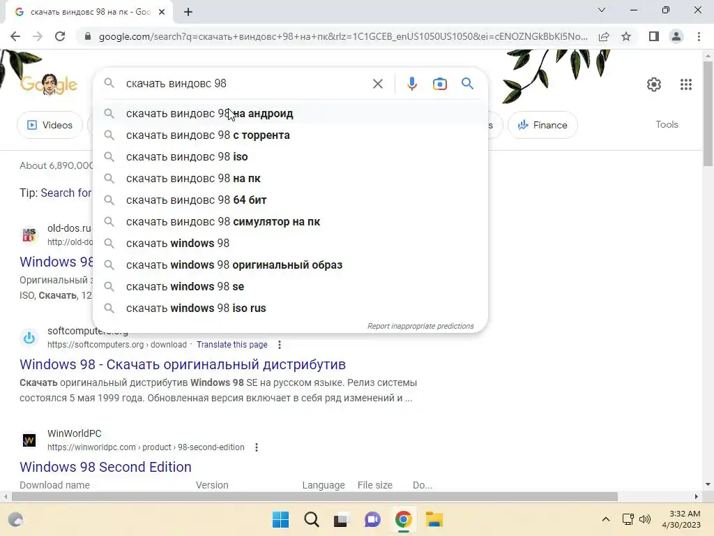
Task: Open search Tools
Action: point(667,124)
